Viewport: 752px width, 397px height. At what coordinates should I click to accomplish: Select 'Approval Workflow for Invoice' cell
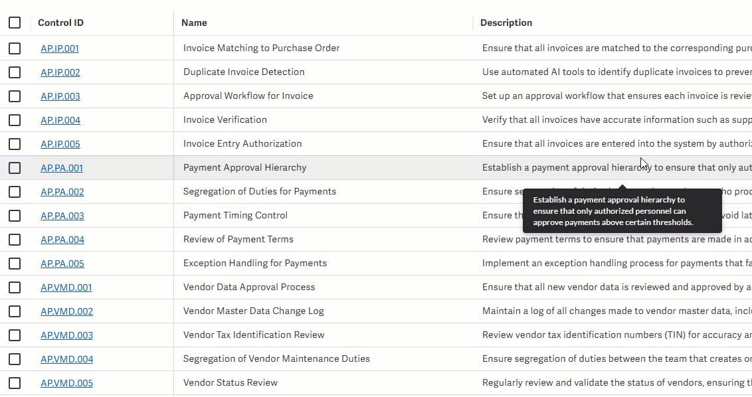[248, 96]
